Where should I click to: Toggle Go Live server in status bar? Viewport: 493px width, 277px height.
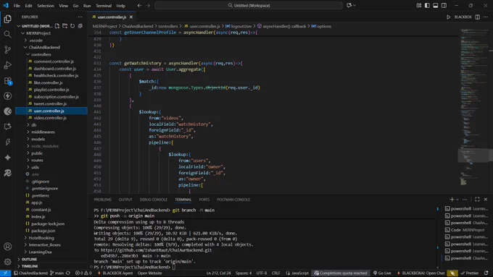click(382, 273)
